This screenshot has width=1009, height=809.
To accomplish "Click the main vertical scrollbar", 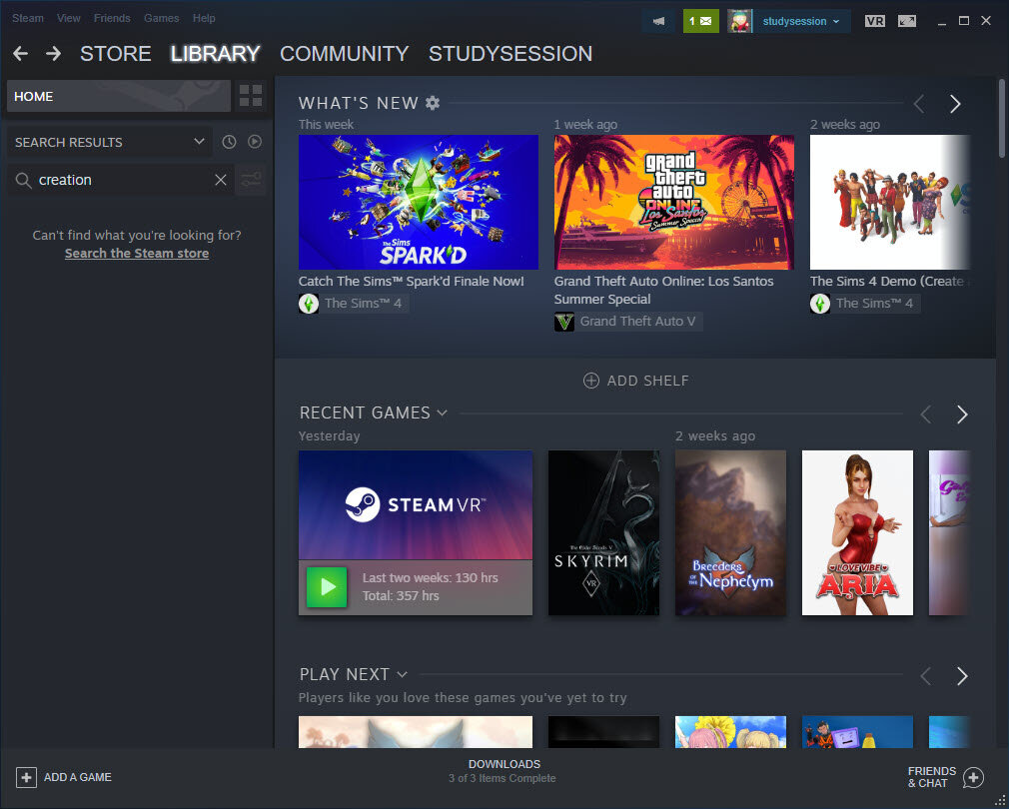I will point(1002,118).
